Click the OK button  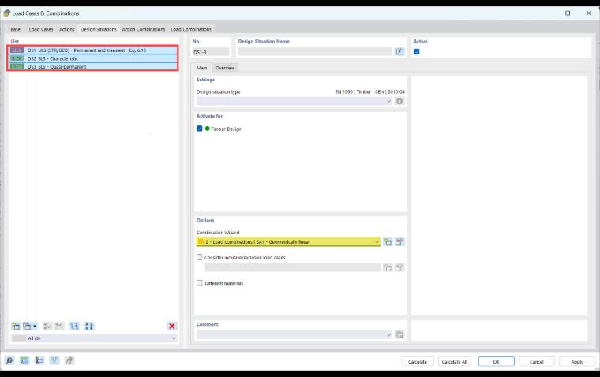point(497,362)
